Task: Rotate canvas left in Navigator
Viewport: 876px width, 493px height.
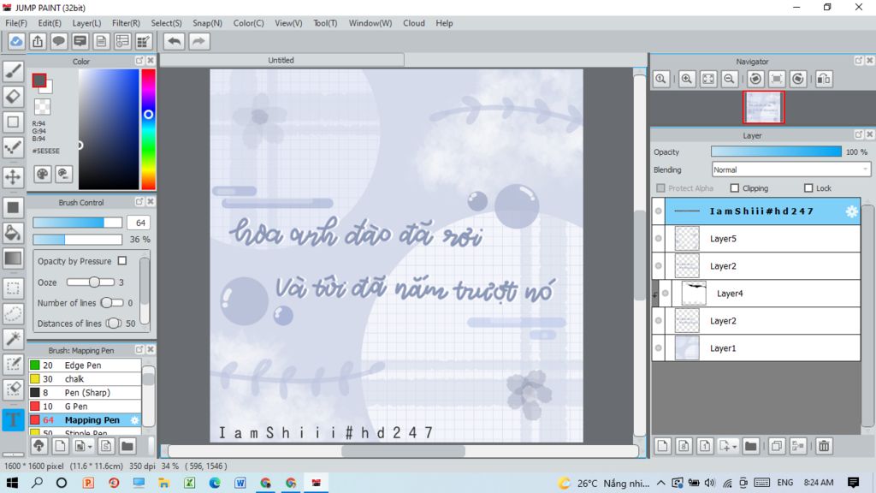Action: coord(755,79)
